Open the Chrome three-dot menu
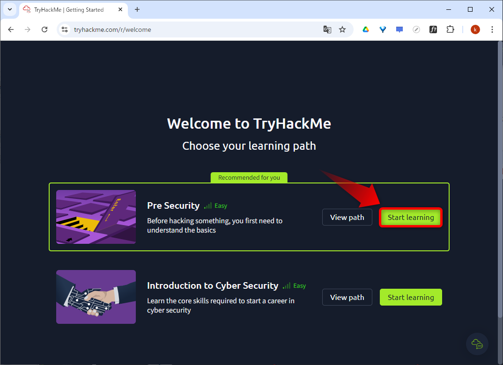 (x=492, y=29)
